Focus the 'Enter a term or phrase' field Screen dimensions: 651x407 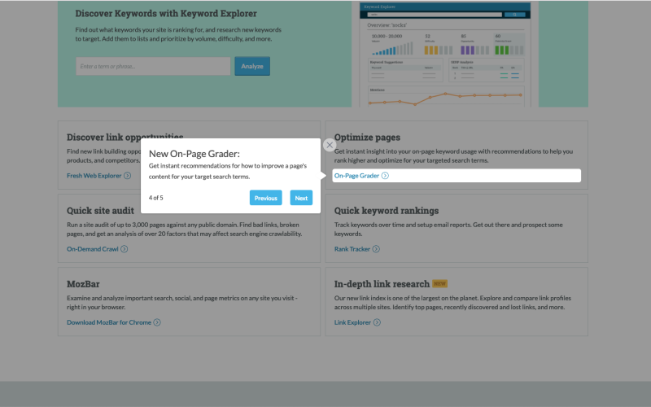[x=153, y=66]
